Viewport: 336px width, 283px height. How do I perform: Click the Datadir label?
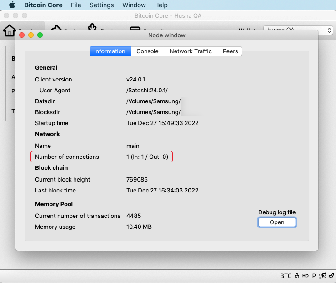click(45, 101)
